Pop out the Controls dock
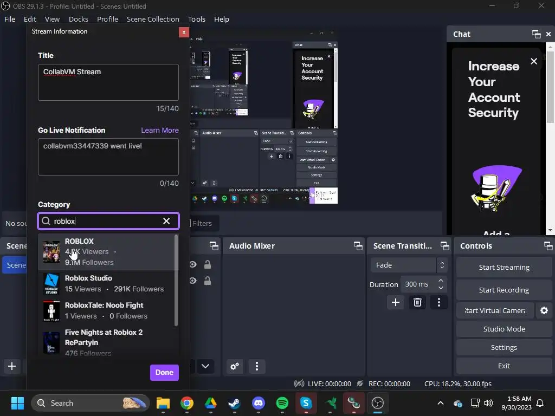 click(x=548, y=246)
